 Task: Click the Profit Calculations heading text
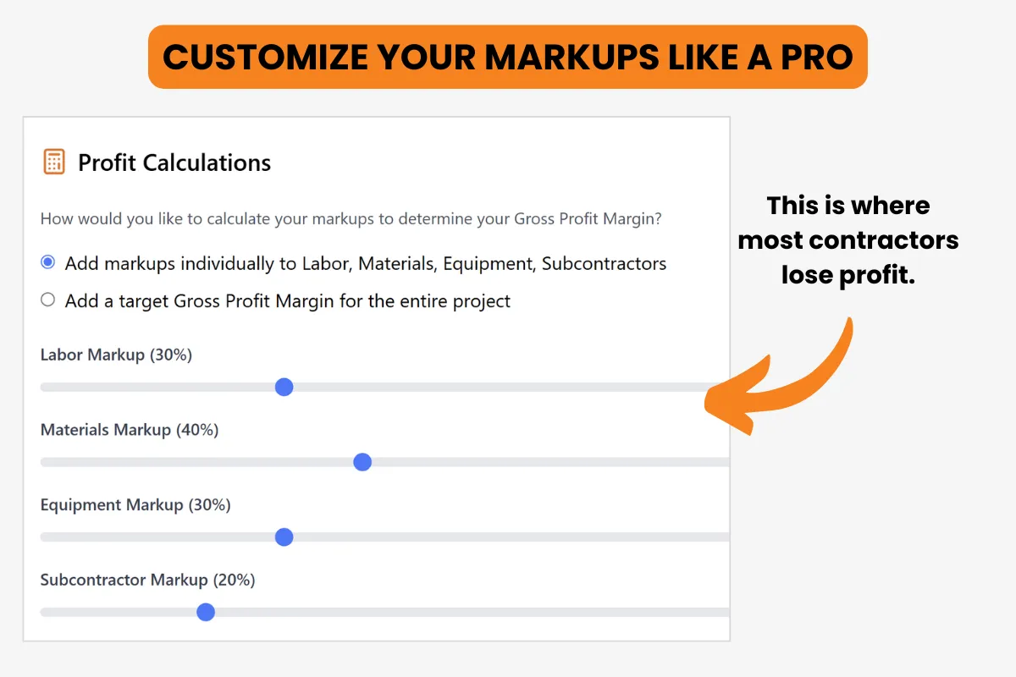[174, 162]
